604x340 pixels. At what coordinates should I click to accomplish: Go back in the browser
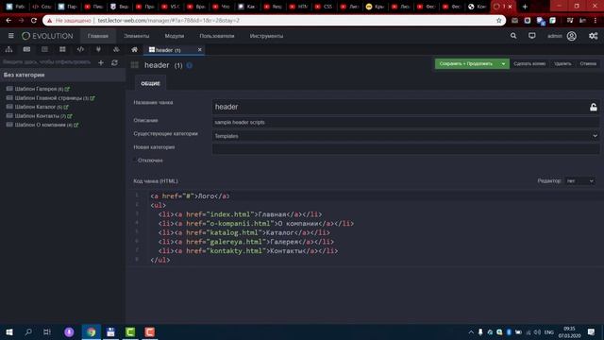pos(8,21)
